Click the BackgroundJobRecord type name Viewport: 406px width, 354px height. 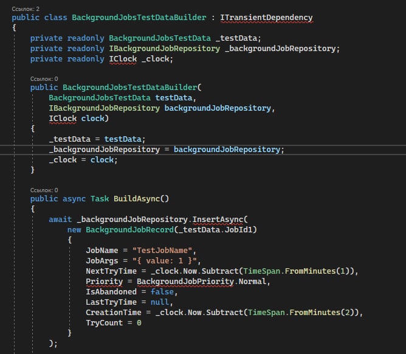click(129, 230)
